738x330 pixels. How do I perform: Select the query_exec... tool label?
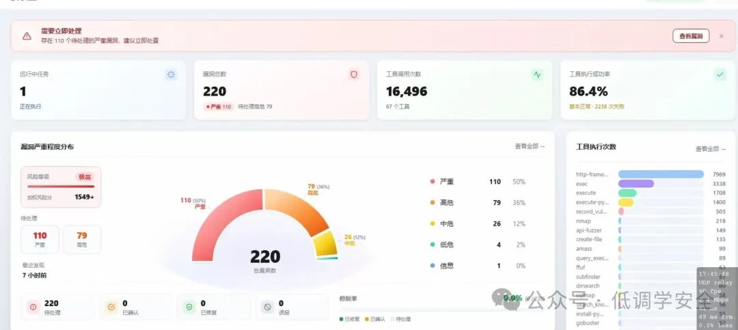[x=592, y=258]
